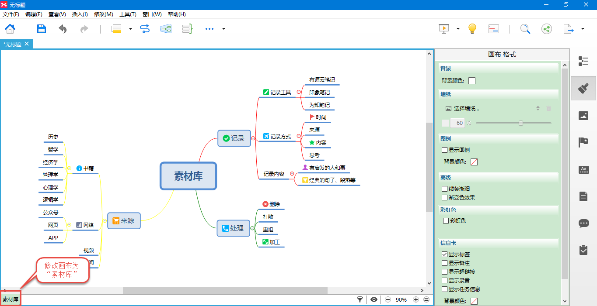Open the image panel in right sidebar

[583, 116]
